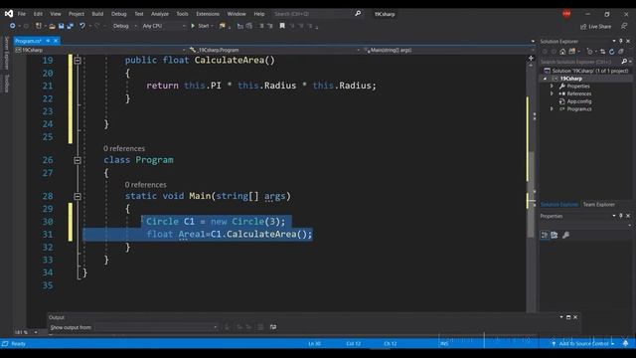Open the Analyze menu
Screen dimensions: 636x358
pos(160,14)
